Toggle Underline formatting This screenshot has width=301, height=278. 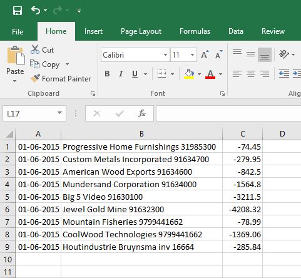point(135,74)
